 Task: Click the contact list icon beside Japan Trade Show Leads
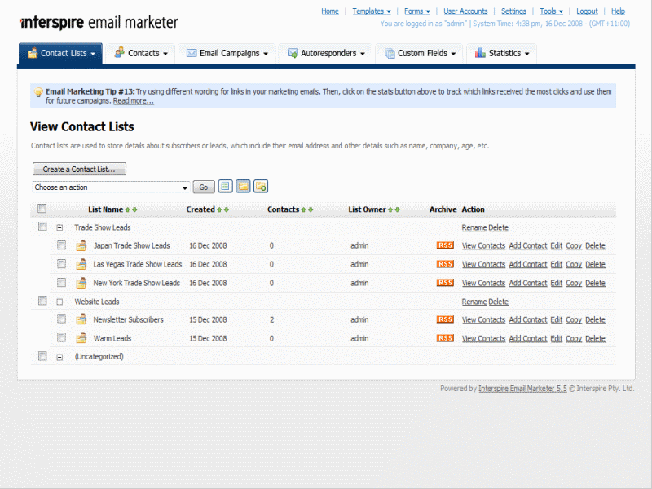pos(81,245)
